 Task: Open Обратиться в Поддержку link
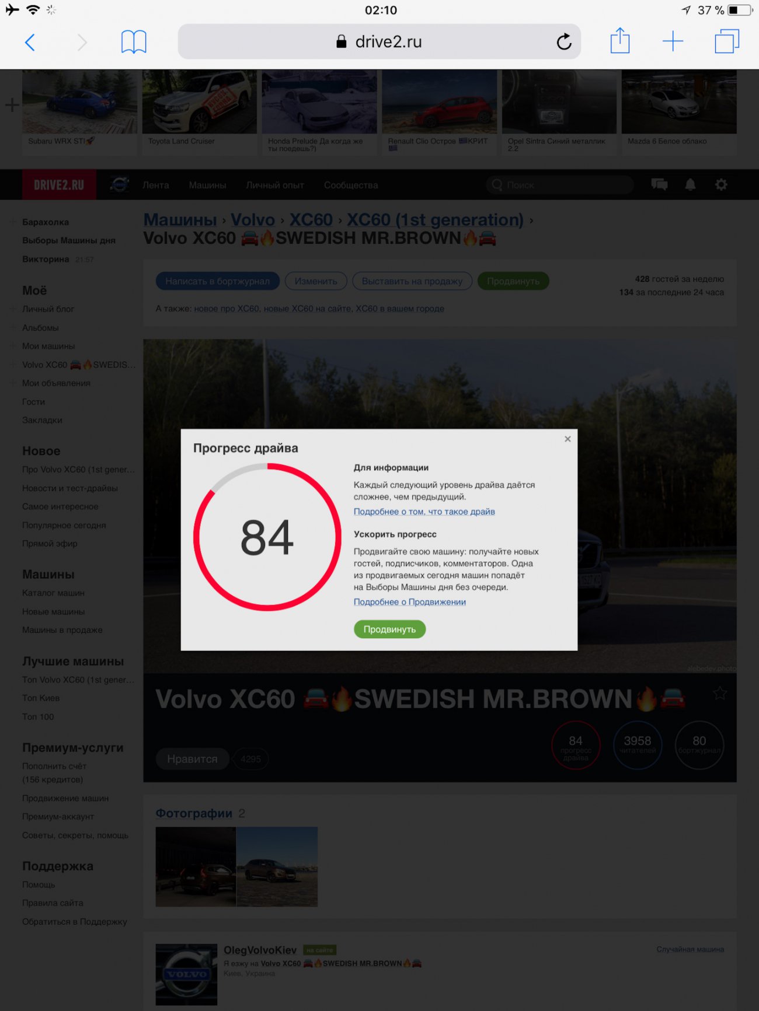[74, 922]
